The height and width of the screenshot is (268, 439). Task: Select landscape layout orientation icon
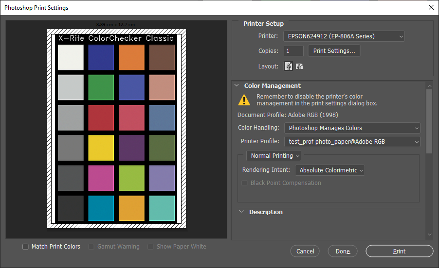pos(299,66)
